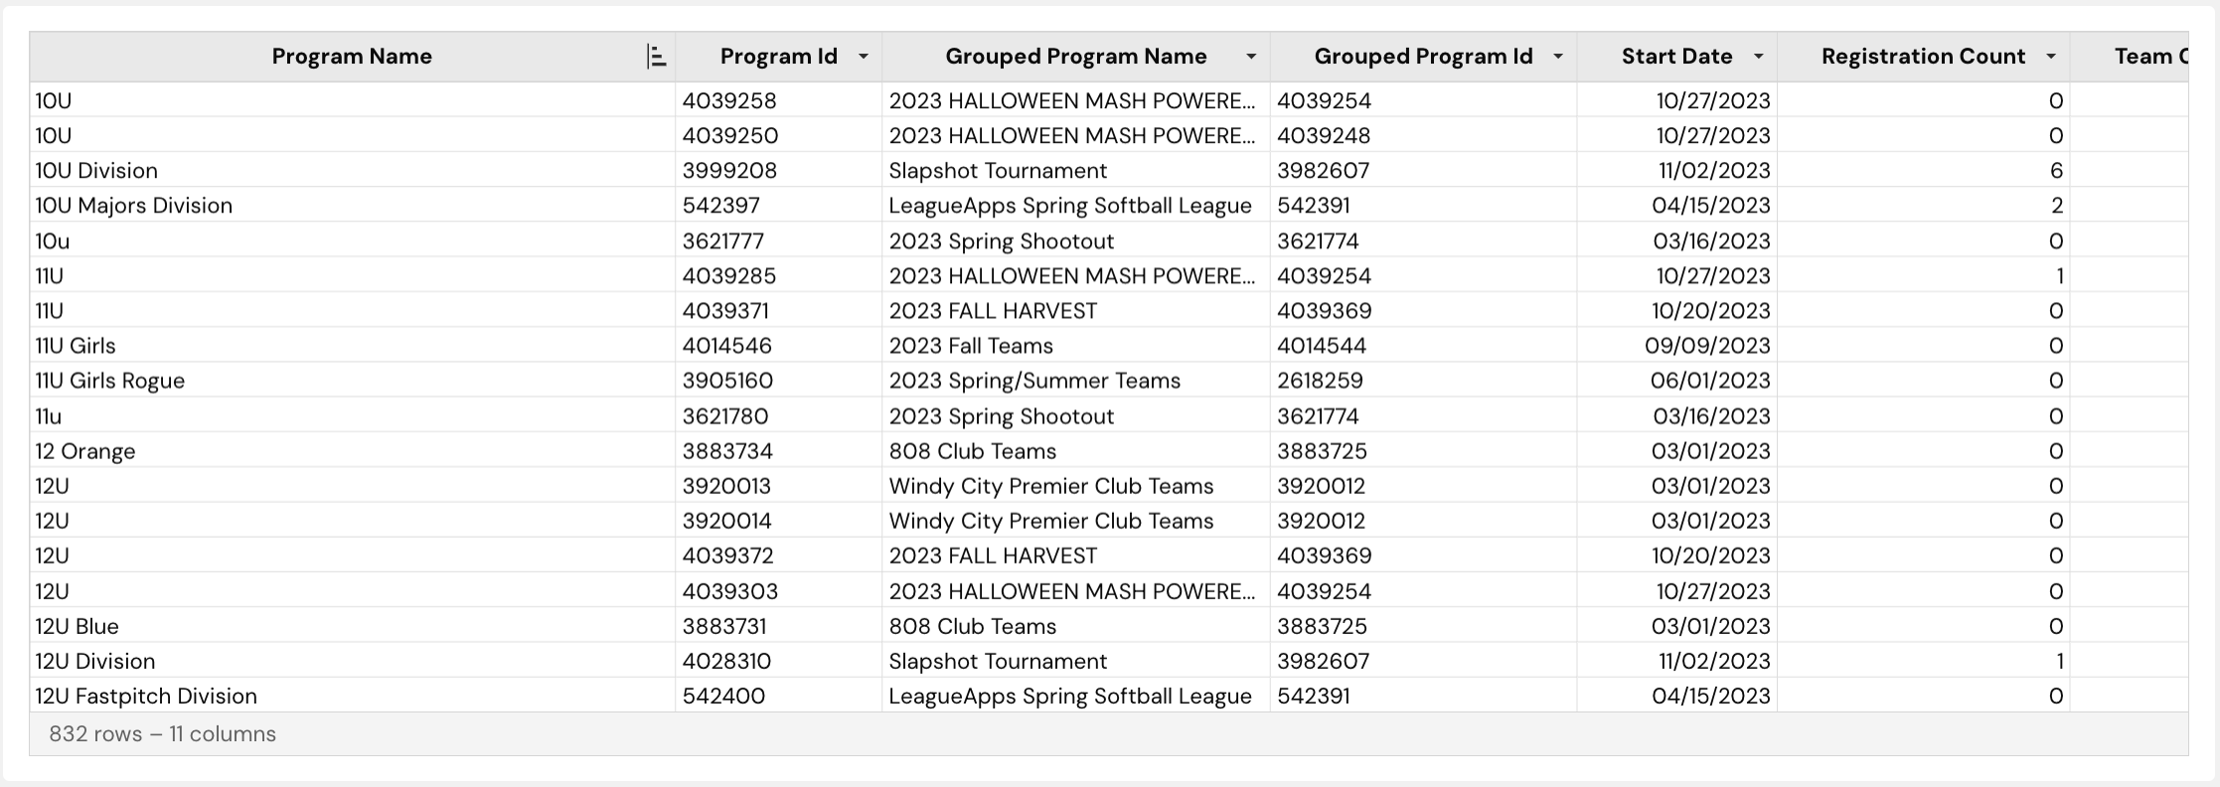Click the 832 rows – 11 columns status text
Viewport: 2220px width, 787px height.
(x=162, y=734)
